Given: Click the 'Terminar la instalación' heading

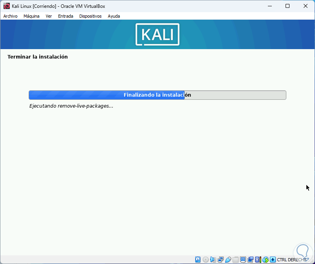Looking at the screenshot, I should coord(38,57).
